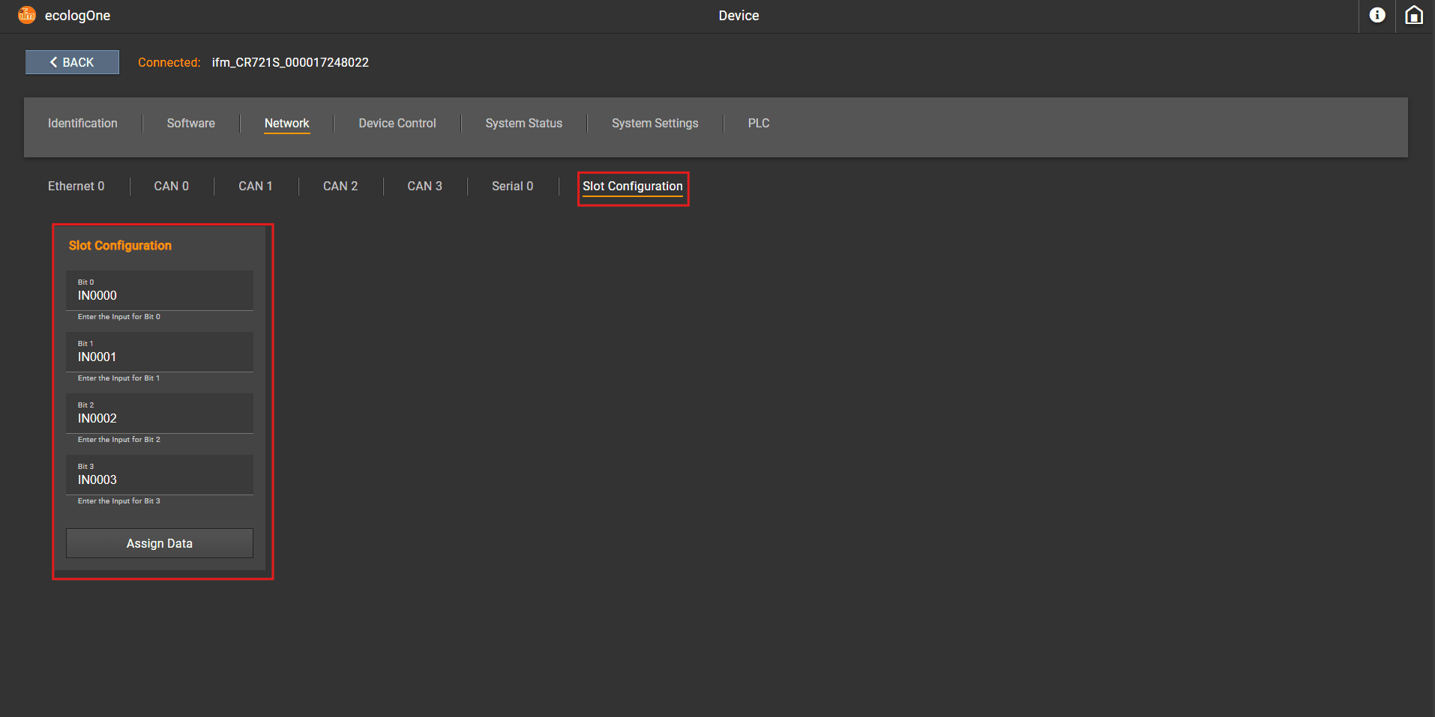Click the ecologOne logo icon
1435x717 pixels.
[27, 16]
